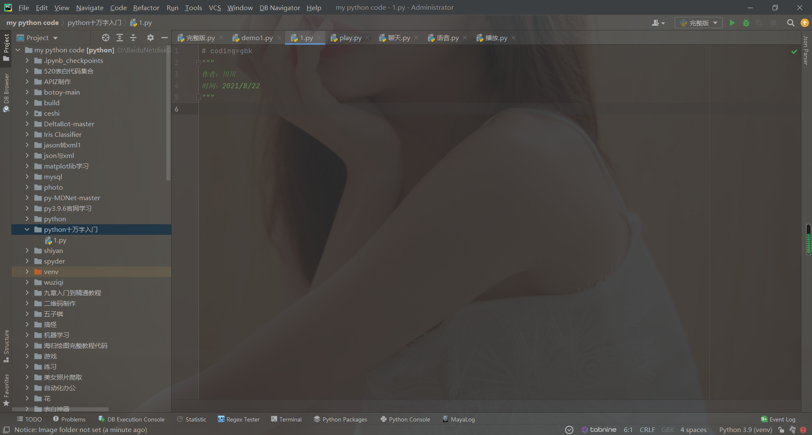Viewport: 812px width, 435px height.
Task: Open the DB Navigator menu
Action: pyautogui.click(x=280, y=8)
